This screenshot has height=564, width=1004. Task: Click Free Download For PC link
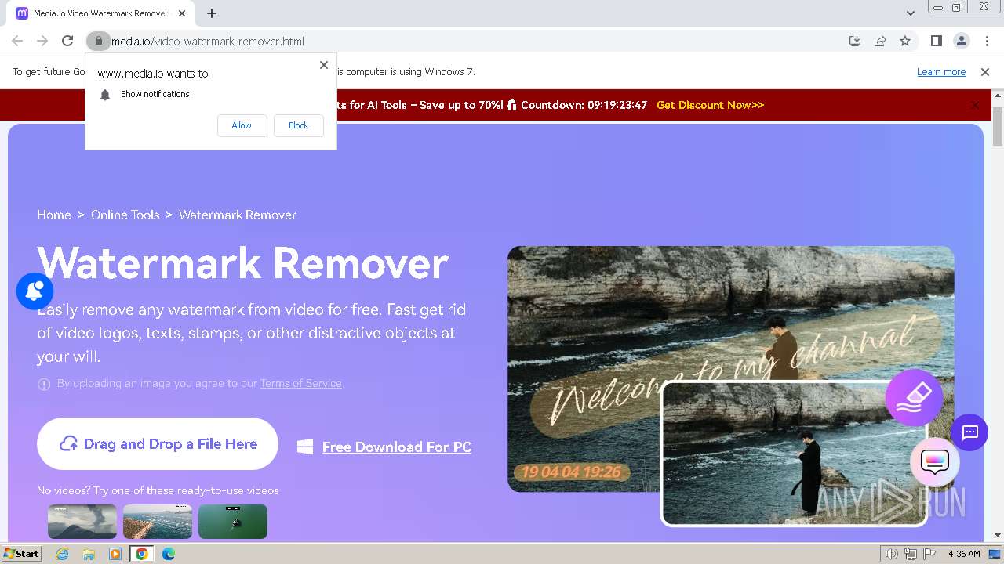397,447
